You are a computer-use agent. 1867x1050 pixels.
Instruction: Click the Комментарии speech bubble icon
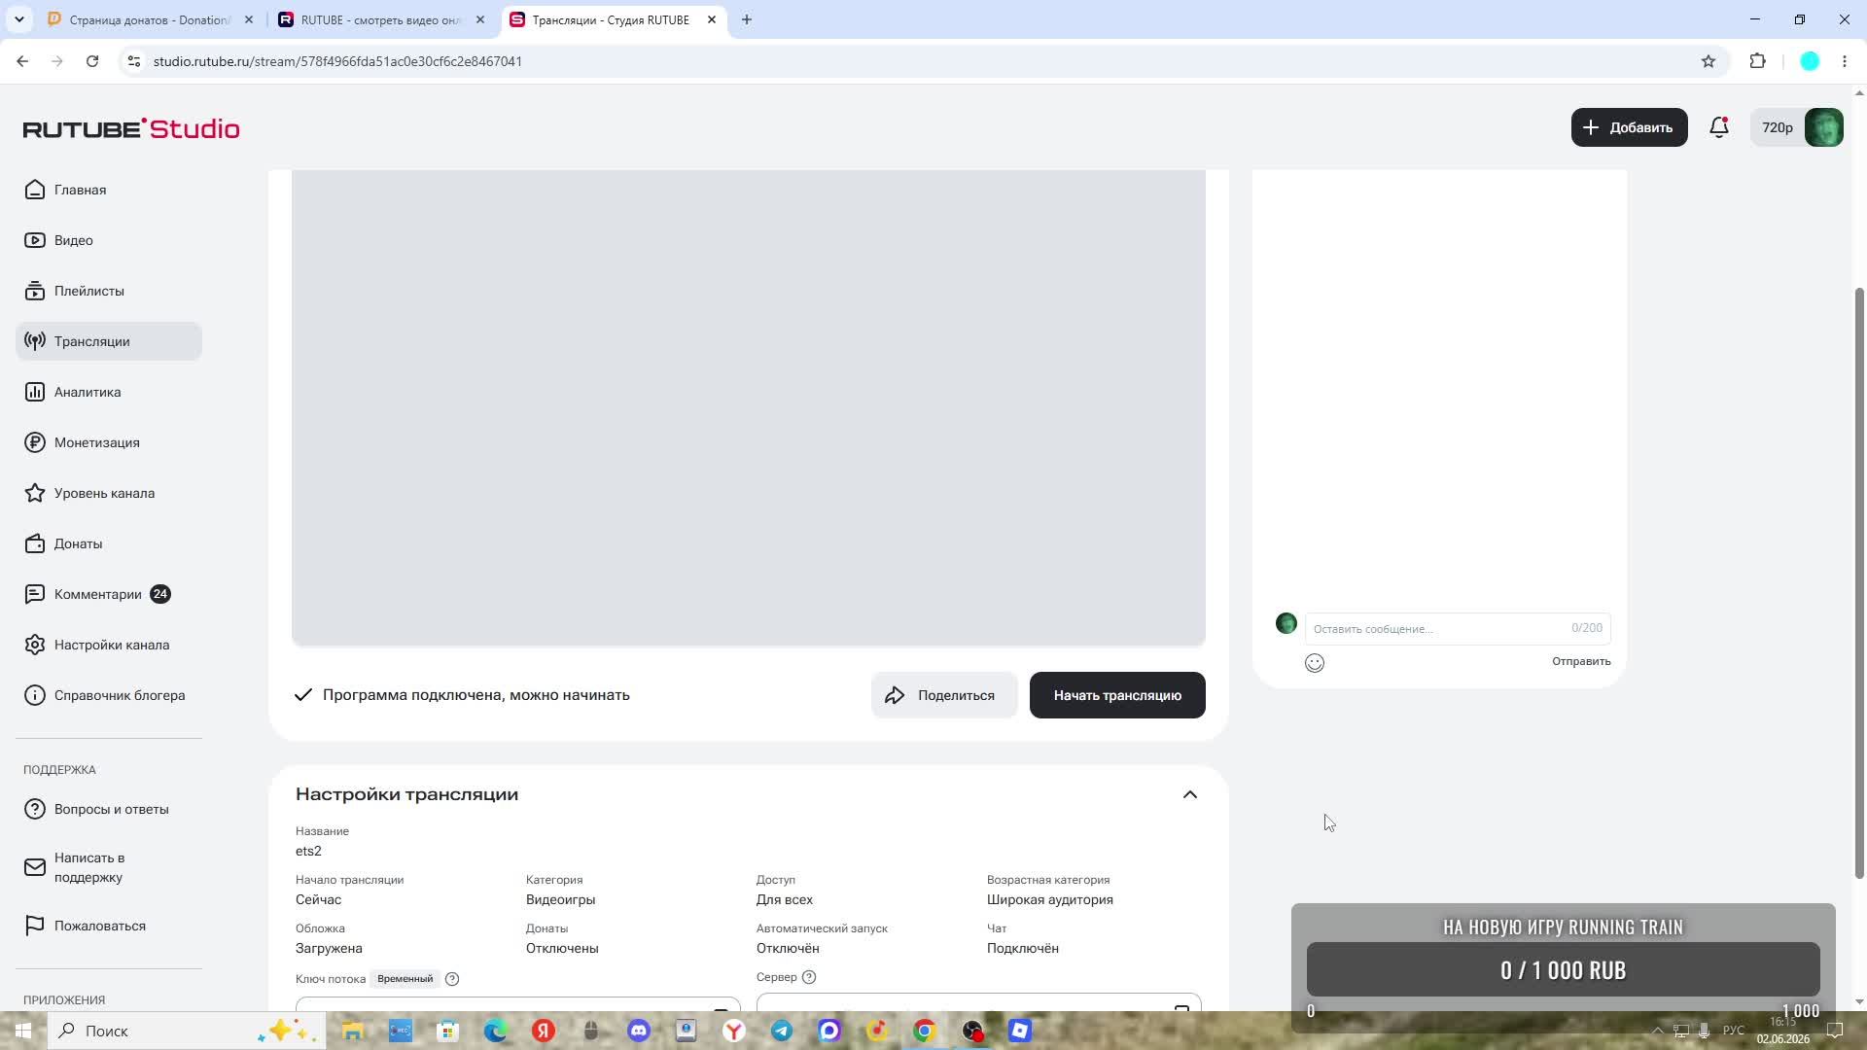point(35,594)
